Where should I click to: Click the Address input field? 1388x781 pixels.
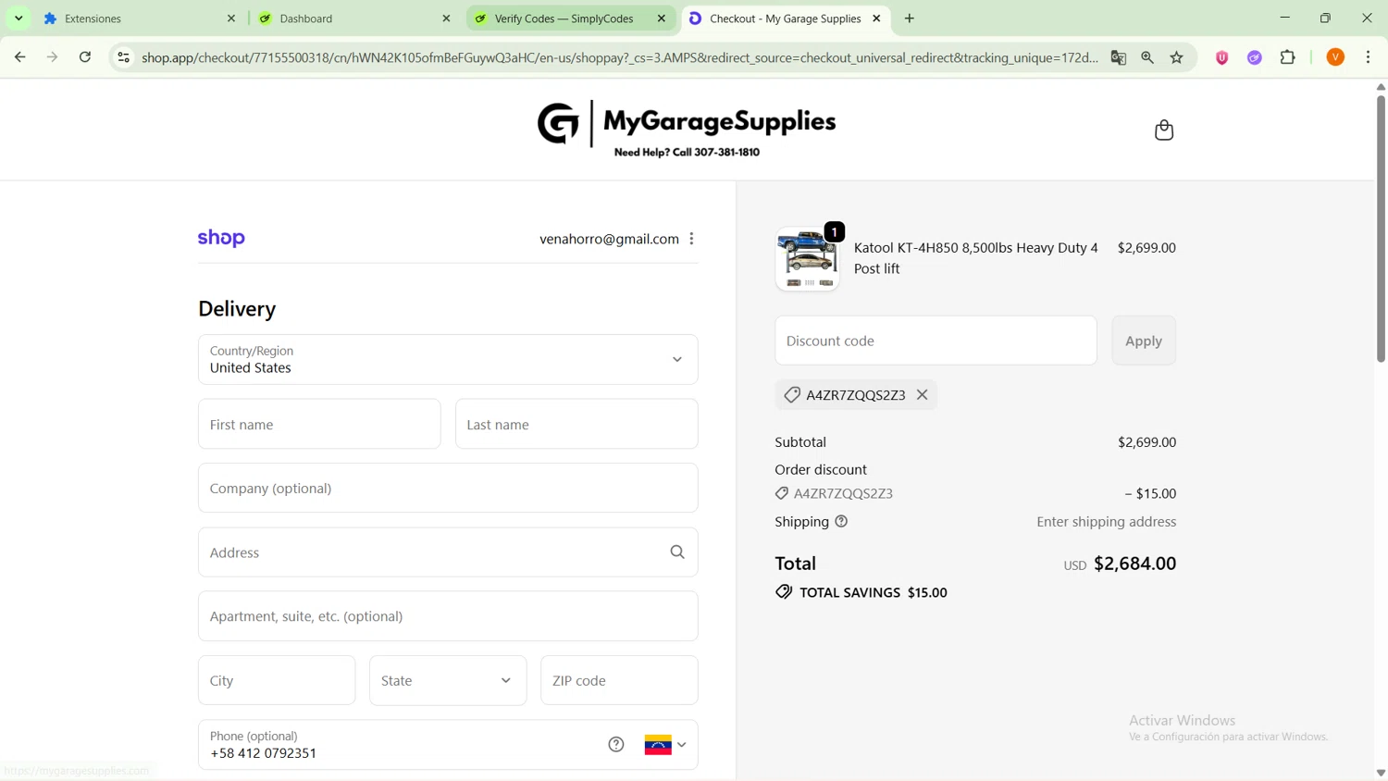coord(448,552)
